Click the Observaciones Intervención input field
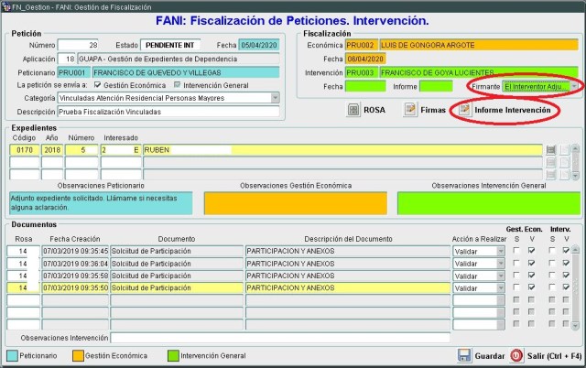This screenshot has width=586, height=368. [275, 338]
